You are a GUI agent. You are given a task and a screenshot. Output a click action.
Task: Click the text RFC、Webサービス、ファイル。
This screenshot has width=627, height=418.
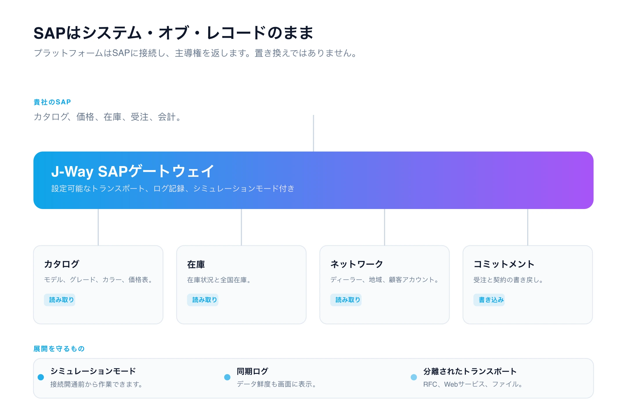pos(473,384)
